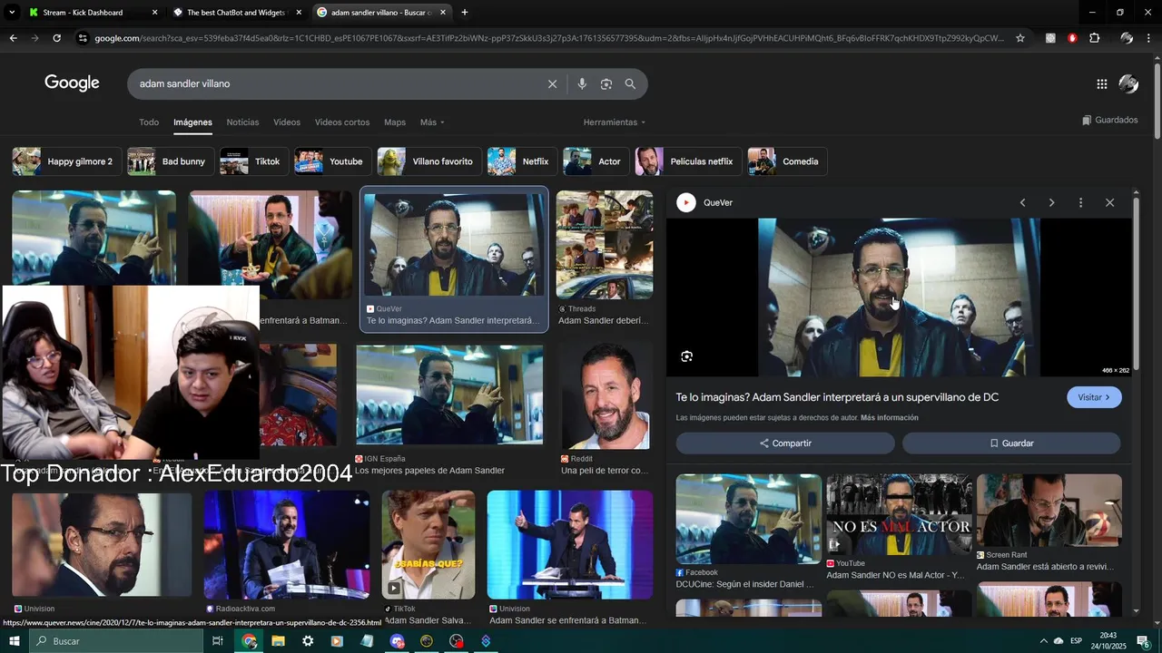Open Settings gear on taskbar
1162x653 pixels.
(x=308, y=641)
